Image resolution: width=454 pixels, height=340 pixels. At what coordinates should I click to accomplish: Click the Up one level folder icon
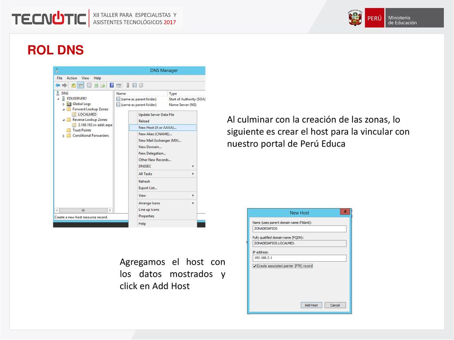tap(74, 85)
